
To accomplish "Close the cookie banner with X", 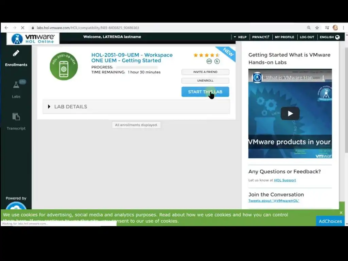I will coord(341,213).
